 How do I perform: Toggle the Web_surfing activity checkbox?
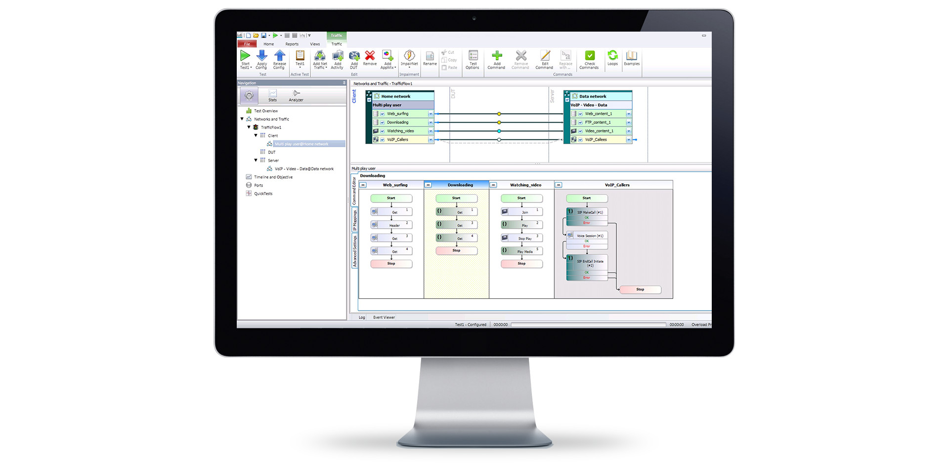pyautogui.click(x=383, y=114)
